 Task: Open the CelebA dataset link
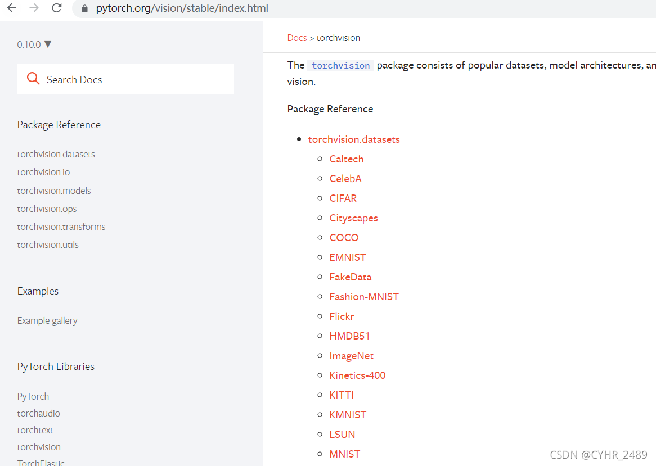click(345, 178)
